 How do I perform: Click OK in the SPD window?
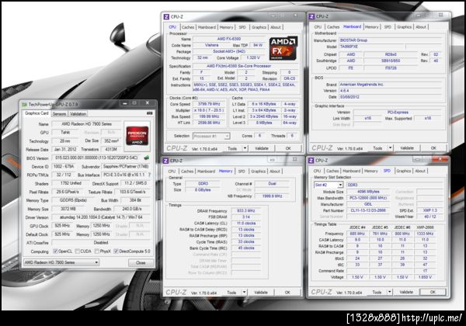(433, 292)
